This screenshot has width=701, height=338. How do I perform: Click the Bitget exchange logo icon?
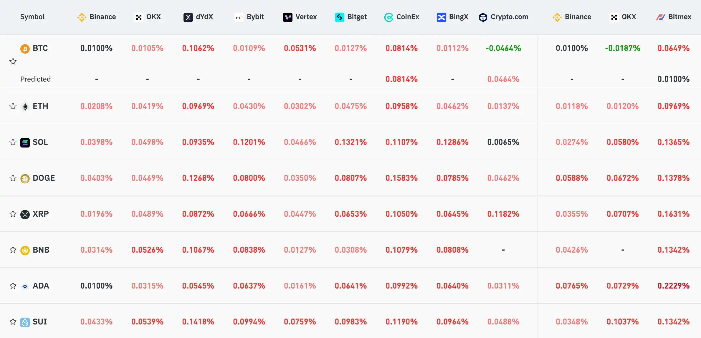click(x=339, y=17)
